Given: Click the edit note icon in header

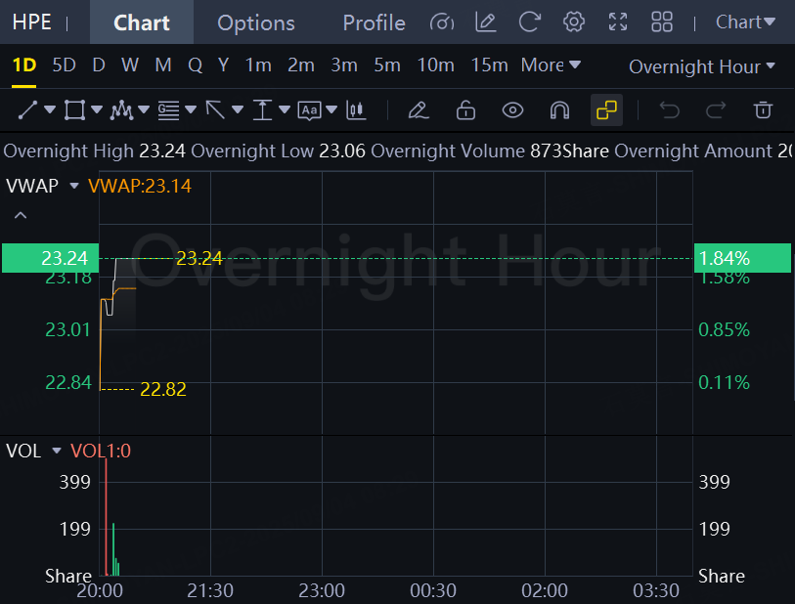Looking at the screenshot, I should pos(485,22).
